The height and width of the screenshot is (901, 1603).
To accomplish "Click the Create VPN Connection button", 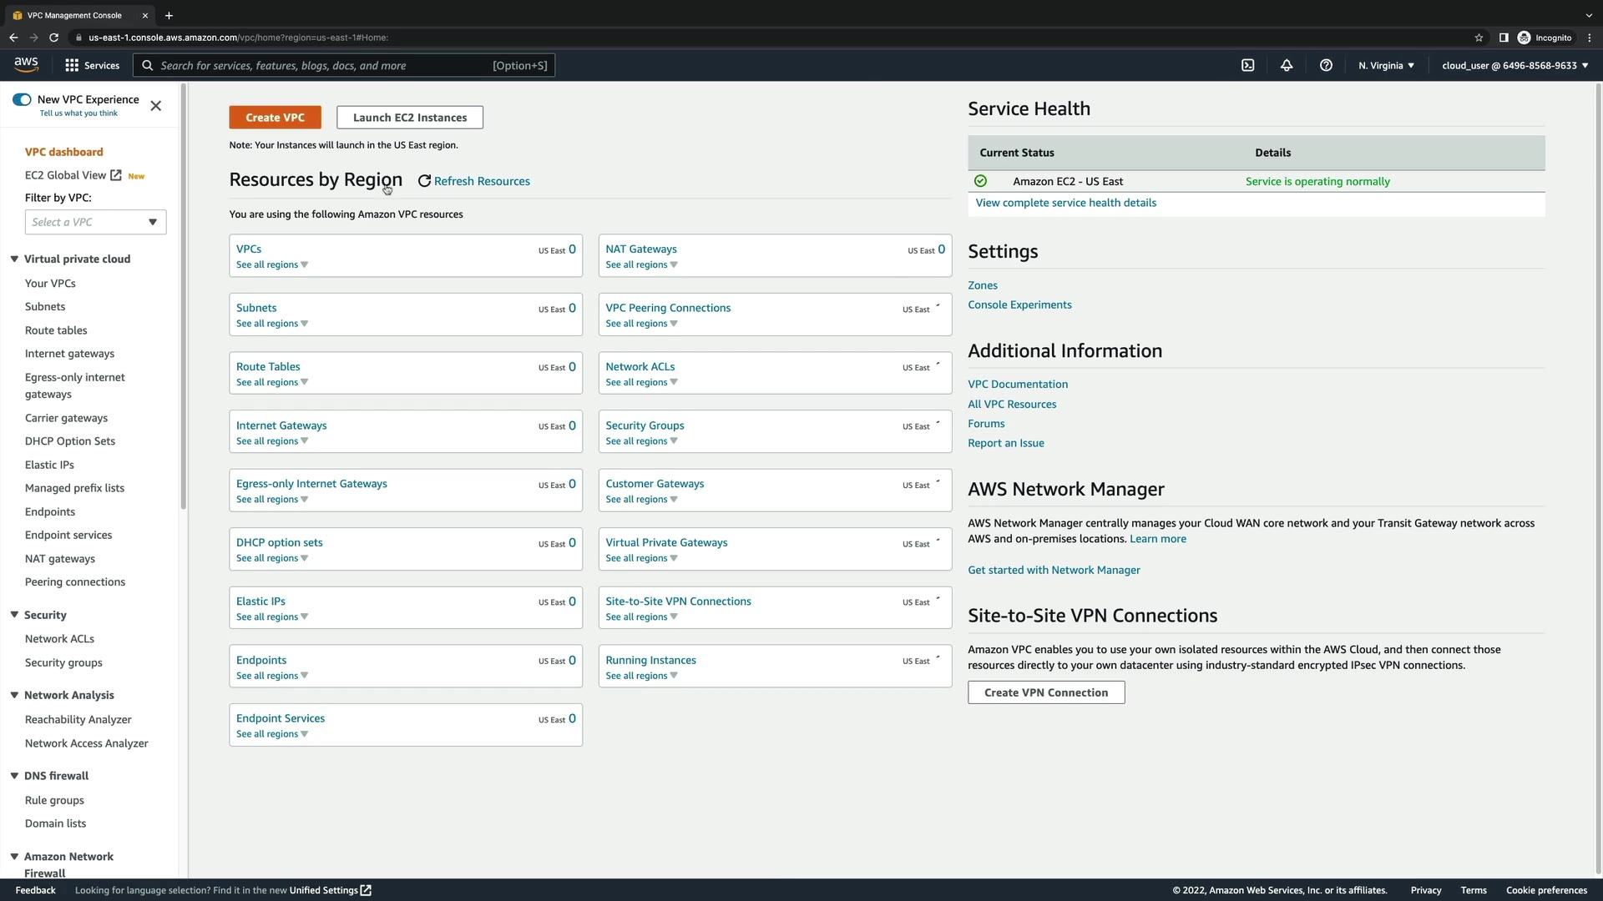I will pos(1045,692).
